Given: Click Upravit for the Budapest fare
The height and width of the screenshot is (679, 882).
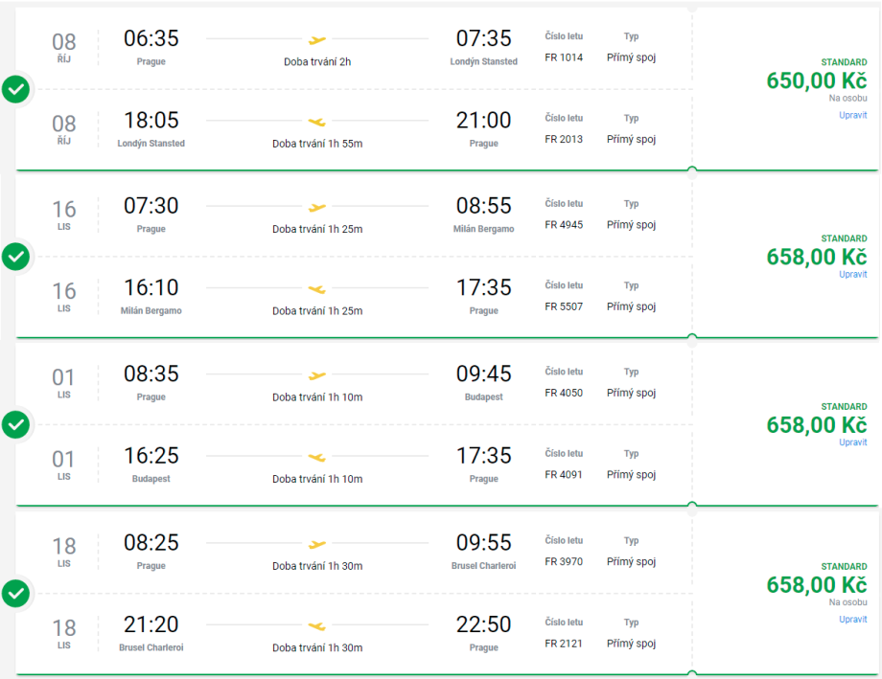Looking at the screenshot, I should pos(852,442).
